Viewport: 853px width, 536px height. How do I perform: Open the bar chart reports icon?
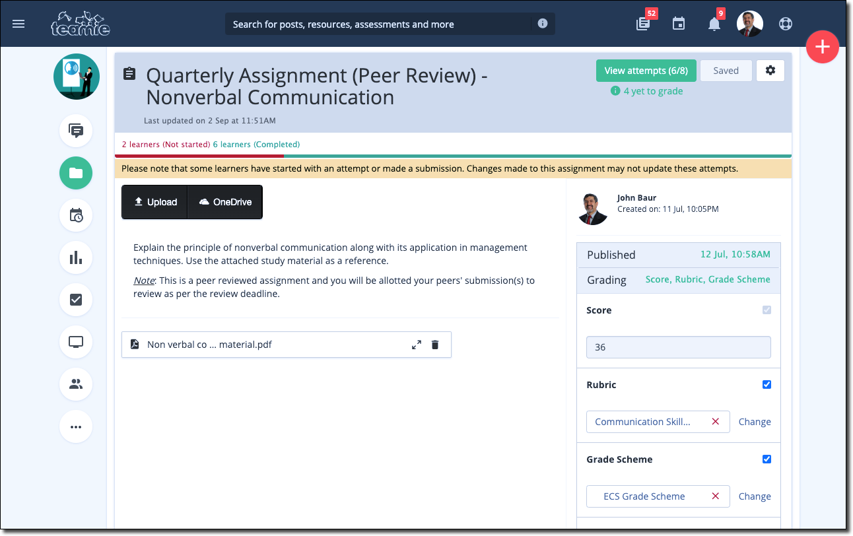click(x=76, y=257)
